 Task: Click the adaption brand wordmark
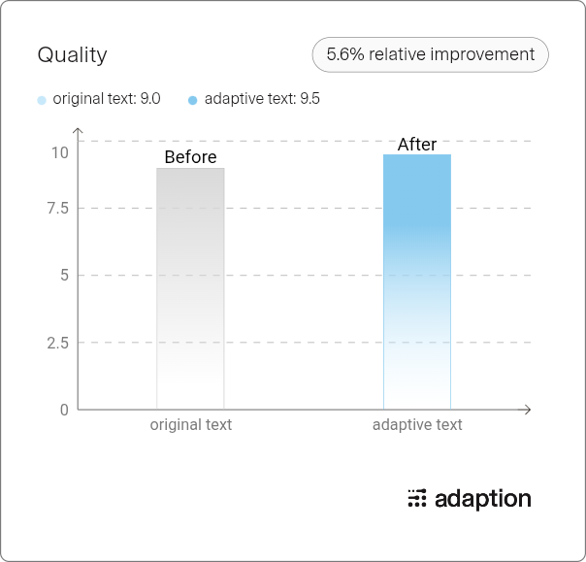point(483,499)
